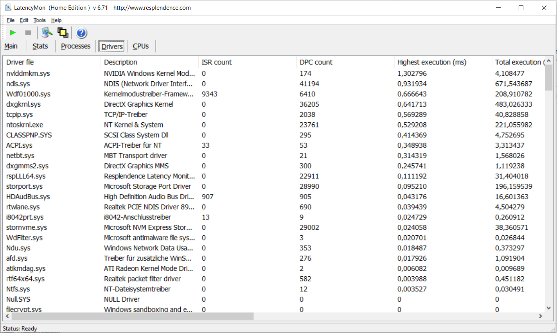557x333 pixels.
Task: Click the vertical scrollbar up arrow
Action: pyautogui.click(x=549, y=61)
